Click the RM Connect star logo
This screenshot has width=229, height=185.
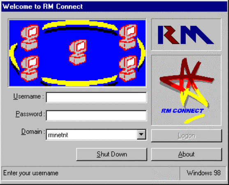tap(187, 83)
